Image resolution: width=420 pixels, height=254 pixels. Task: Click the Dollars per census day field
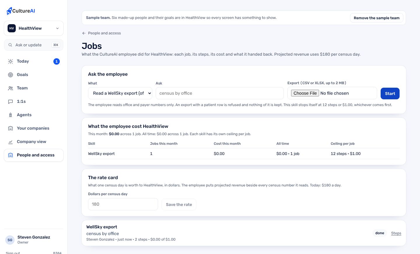pyautogui.click(x=123, y=204)
